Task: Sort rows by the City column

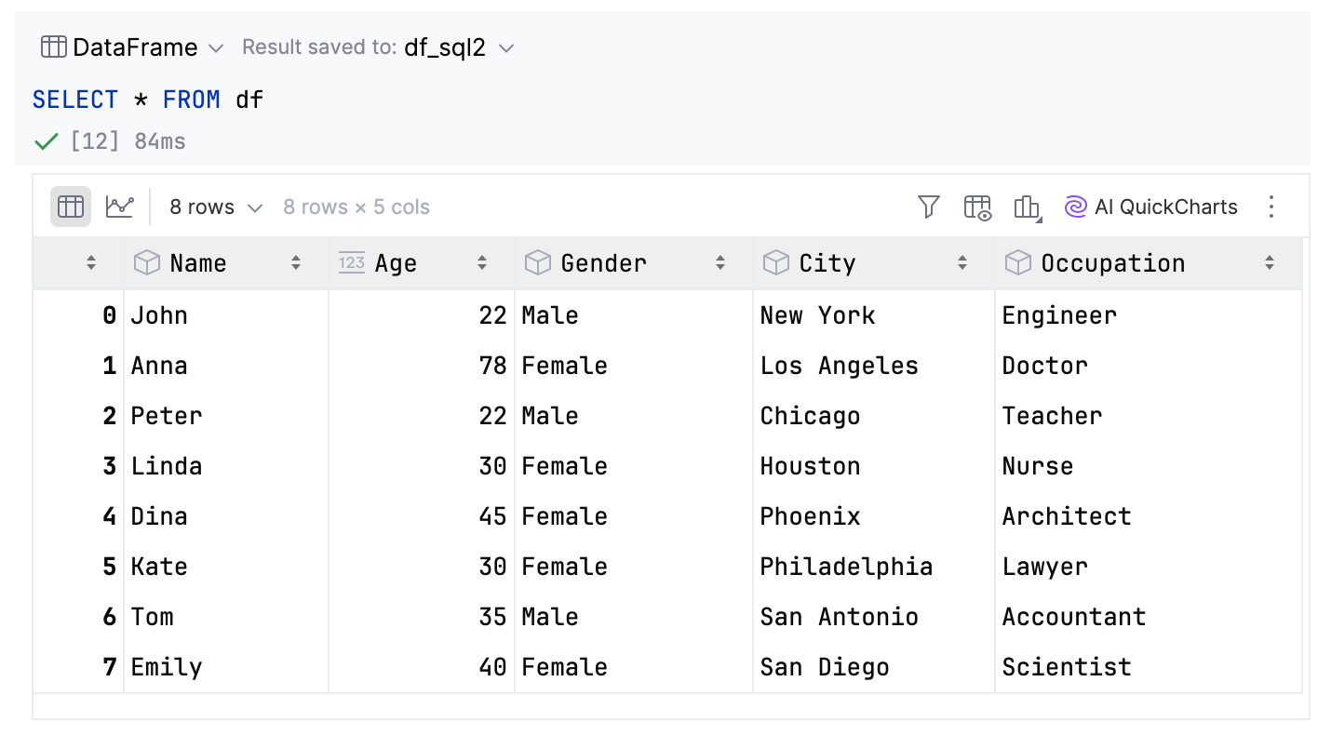Action: 962,262
